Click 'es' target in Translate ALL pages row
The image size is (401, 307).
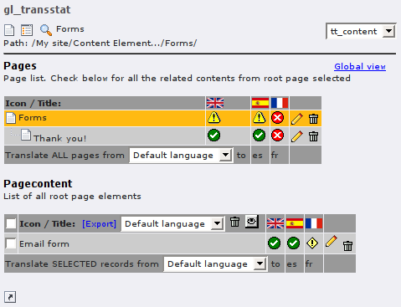coord(257,156)
